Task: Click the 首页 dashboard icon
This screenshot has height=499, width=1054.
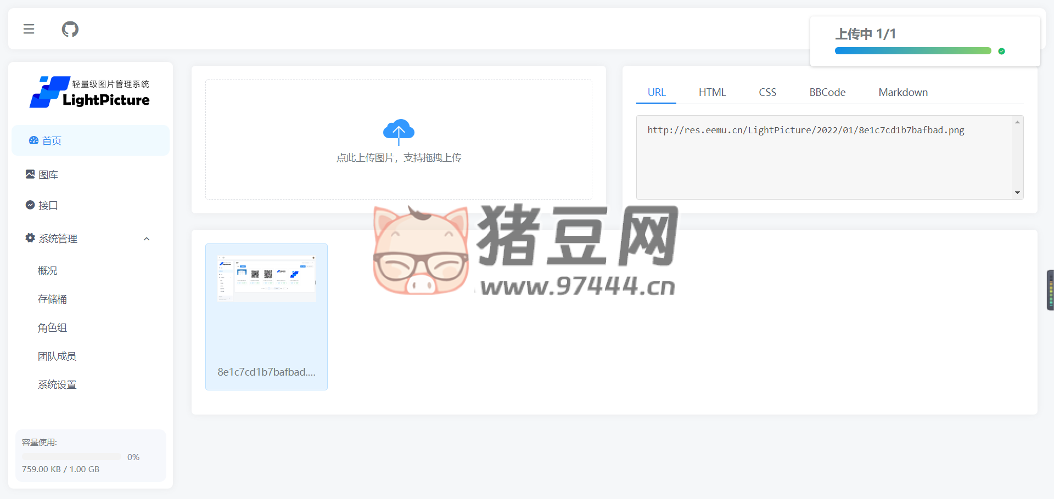Action: tap(33, 140)
